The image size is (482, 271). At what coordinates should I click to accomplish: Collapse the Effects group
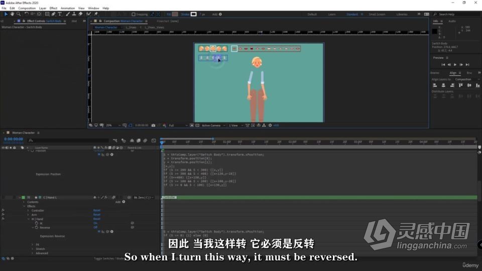click(24, 206)
